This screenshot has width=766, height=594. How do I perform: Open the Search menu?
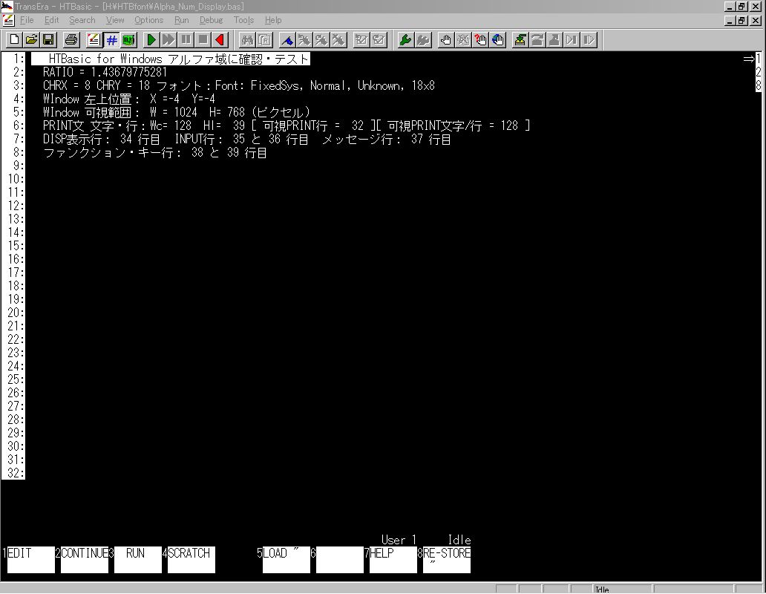(82, 20)
